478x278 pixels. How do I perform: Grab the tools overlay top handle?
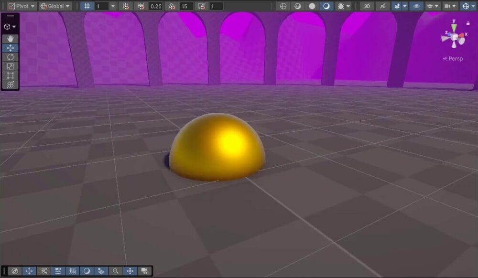[11, 16]
